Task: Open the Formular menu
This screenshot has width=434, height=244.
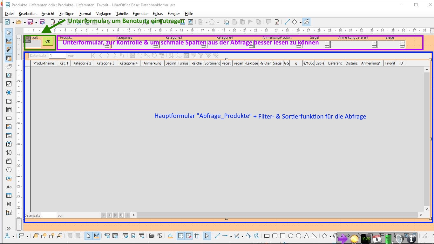Action: click(x=140, y=14)
